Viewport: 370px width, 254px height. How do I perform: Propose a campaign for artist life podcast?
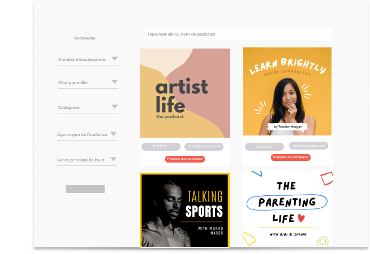(x=185, y=159)
